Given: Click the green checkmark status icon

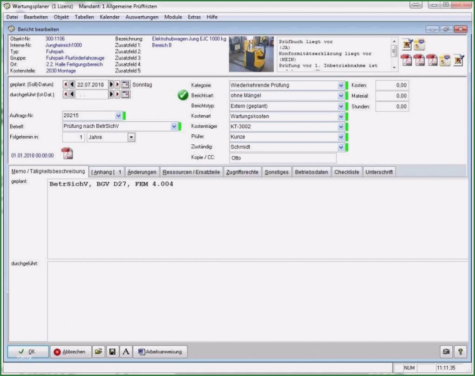Looking at the screenshot, I should (183, 95).
